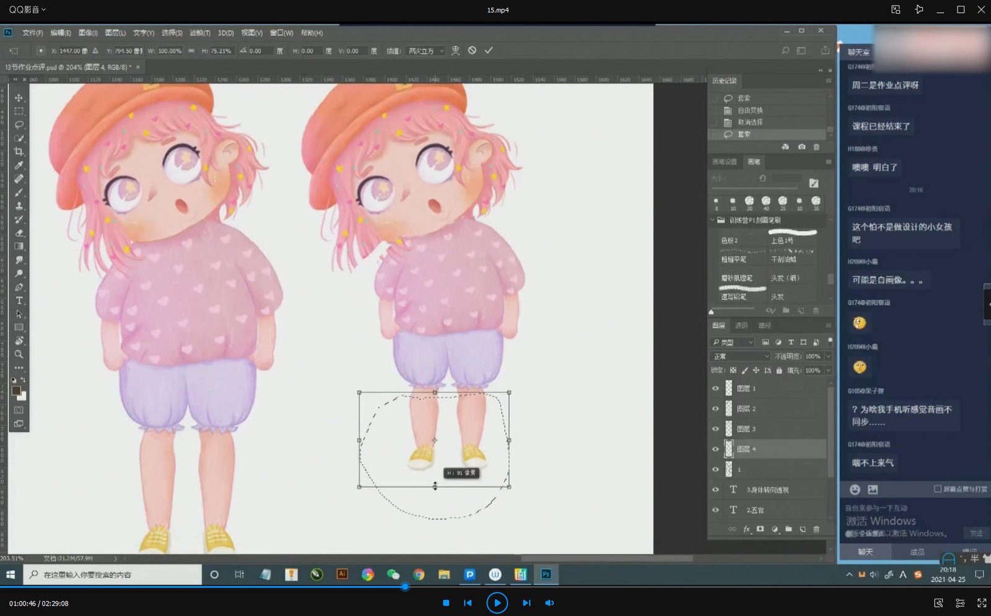Delete the layer using the trash icon
The height and width of the screenshot is (616, 991).
coord(816,529)
